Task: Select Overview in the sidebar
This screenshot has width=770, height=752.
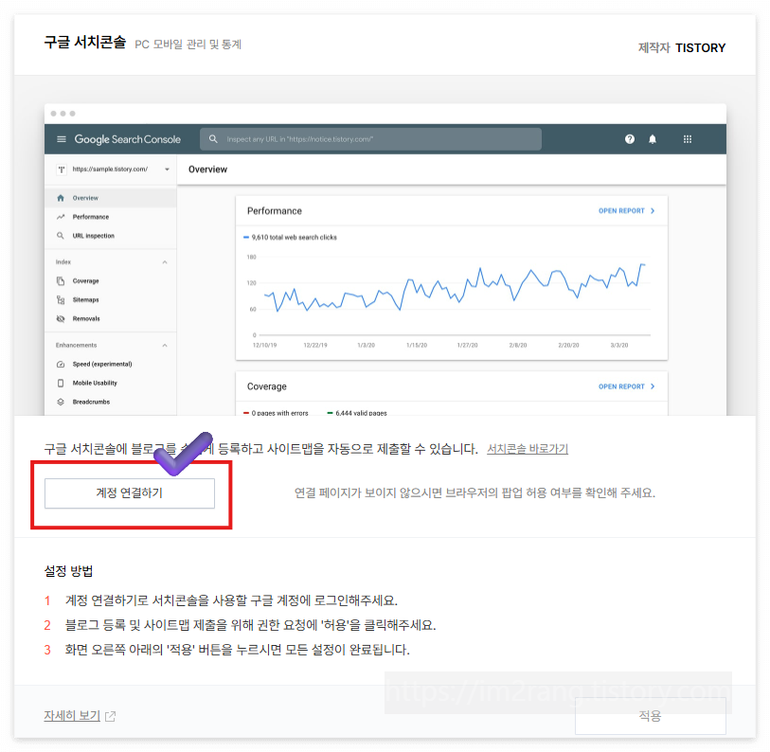Action: pyautogui.click(x=111, y=198)
